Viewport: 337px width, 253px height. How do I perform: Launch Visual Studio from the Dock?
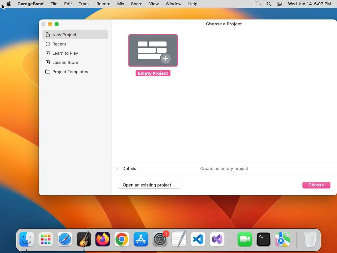click(x=217, y=239)
